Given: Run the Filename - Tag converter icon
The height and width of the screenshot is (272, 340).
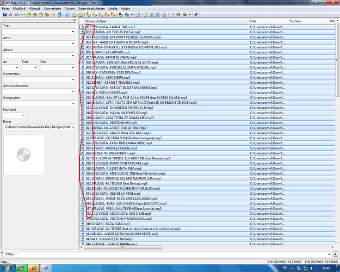Looking at the screenshot, I should [x=94, y=15].
